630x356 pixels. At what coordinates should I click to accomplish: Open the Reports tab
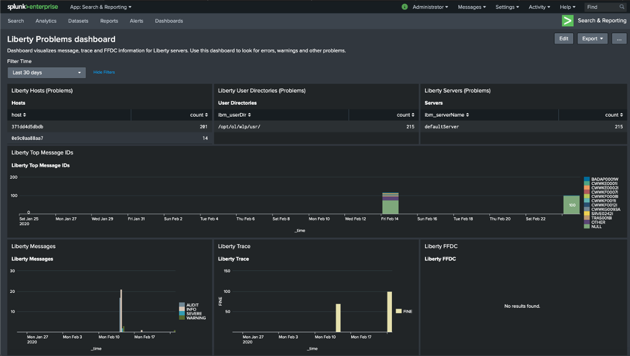pos(109,21)
